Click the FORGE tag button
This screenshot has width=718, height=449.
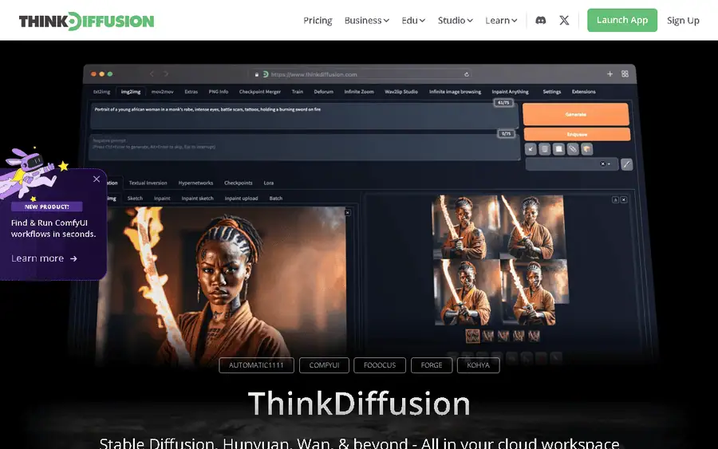432,365
